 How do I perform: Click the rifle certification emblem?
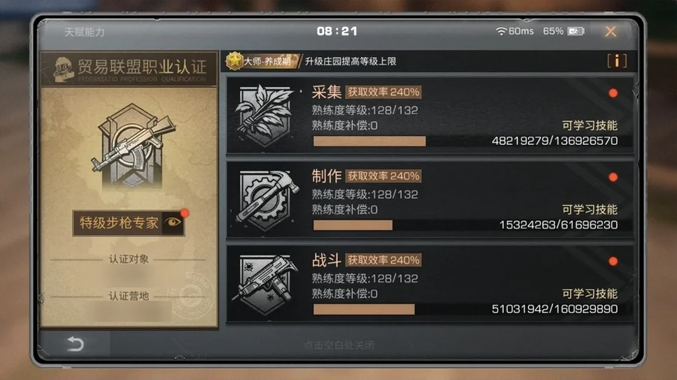click(132, 146)
